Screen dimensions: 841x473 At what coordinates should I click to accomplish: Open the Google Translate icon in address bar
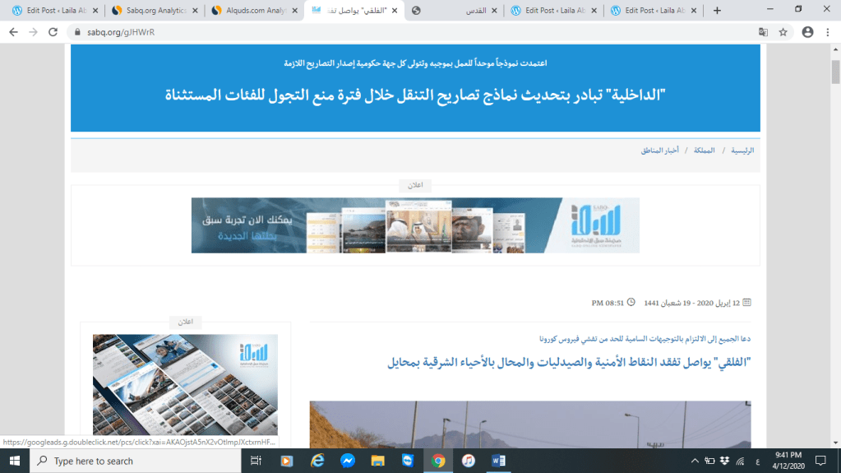(x=763, y=32)
